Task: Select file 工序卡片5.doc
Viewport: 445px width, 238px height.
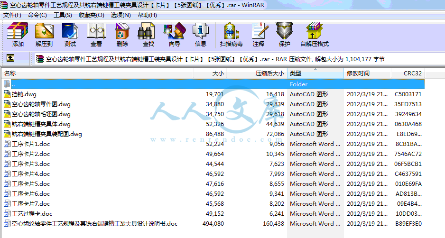Action: (31, 184)
